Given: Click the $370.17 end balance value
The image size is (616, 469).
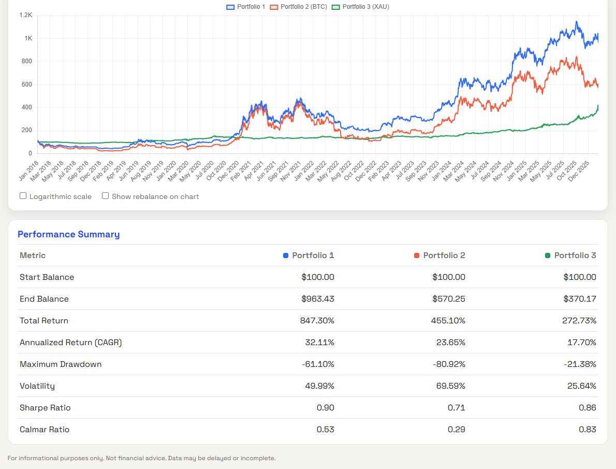Looking at the screenshot, I should pos(580,299).
